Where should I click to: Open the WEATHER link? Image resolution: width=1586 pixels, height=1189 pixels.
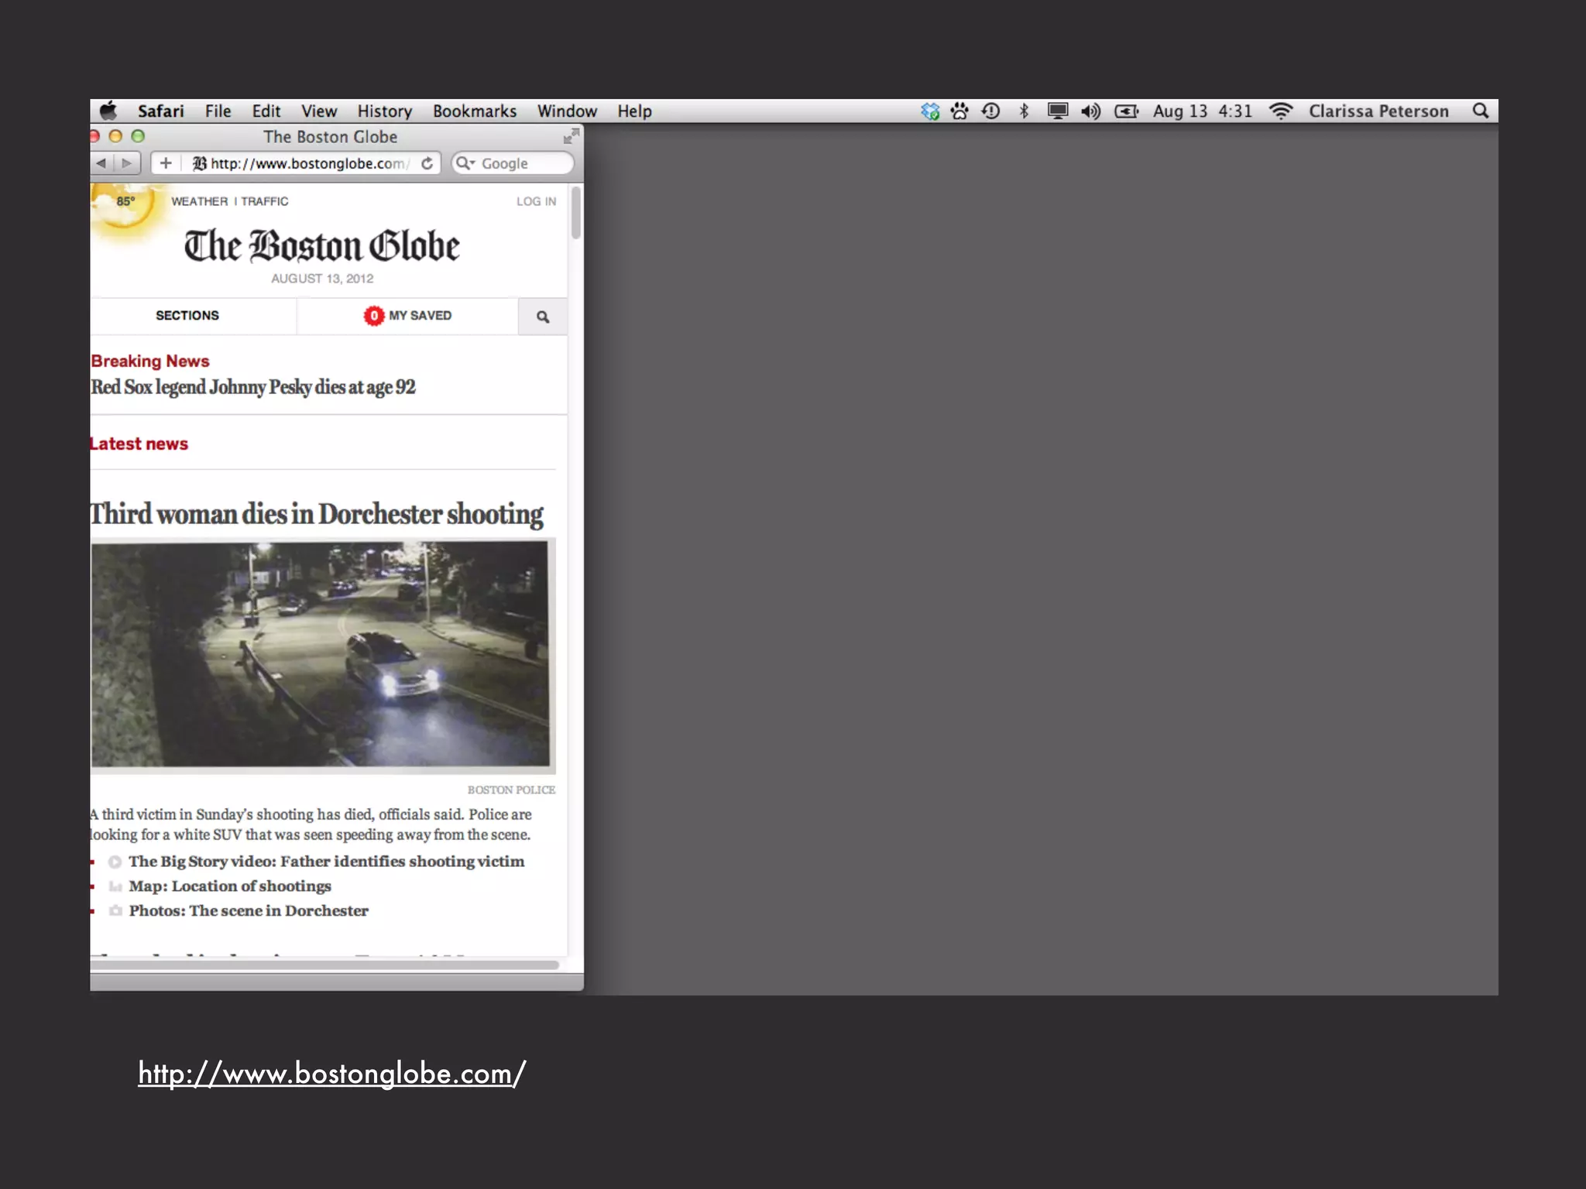click(x=200, y=201)
